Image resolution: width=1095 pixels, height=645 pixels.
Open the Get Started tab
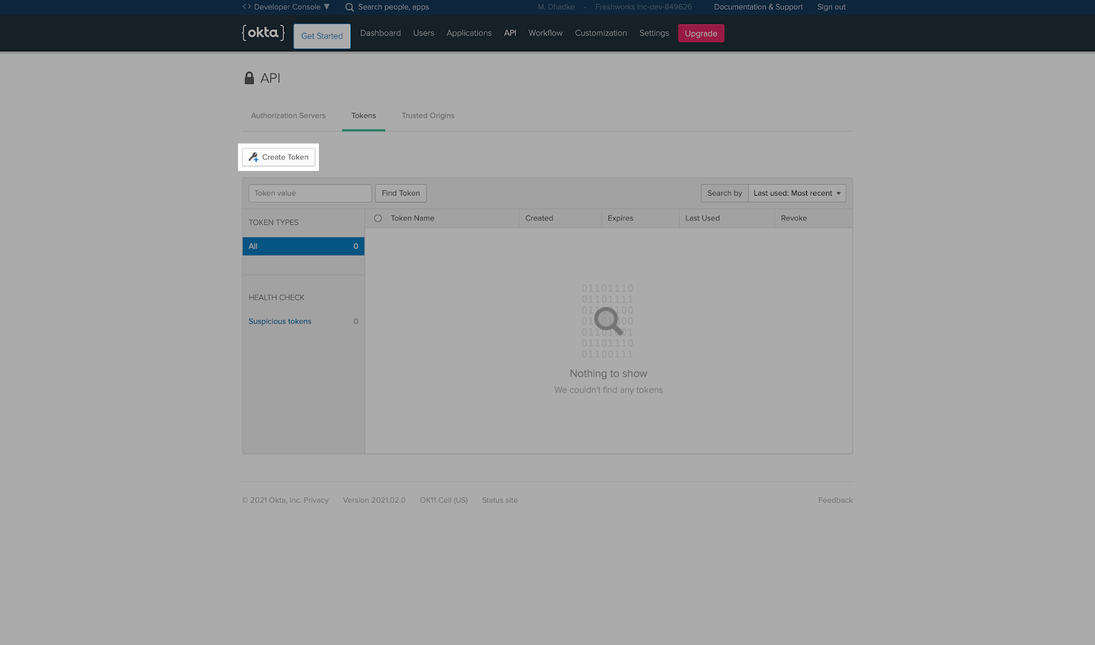(x=322, y=36)
